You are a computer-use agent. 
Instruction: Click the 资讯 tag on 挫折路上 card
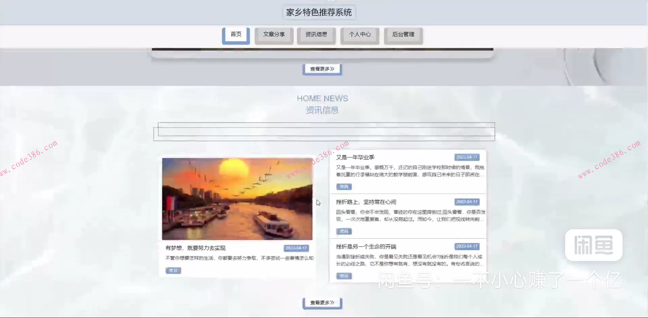(x=344, y=231)
